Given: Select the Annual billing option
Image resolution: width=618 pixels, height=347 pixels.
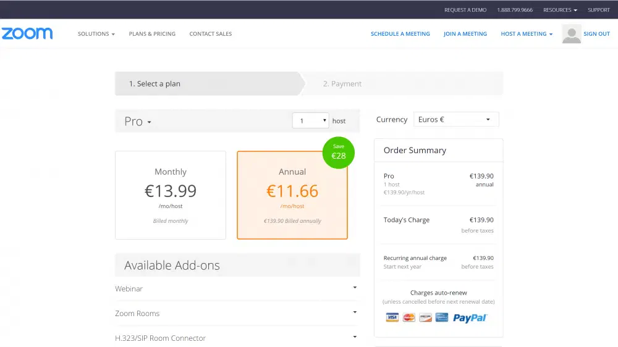Looking at the screenshot, I should (x=292, y=194).
